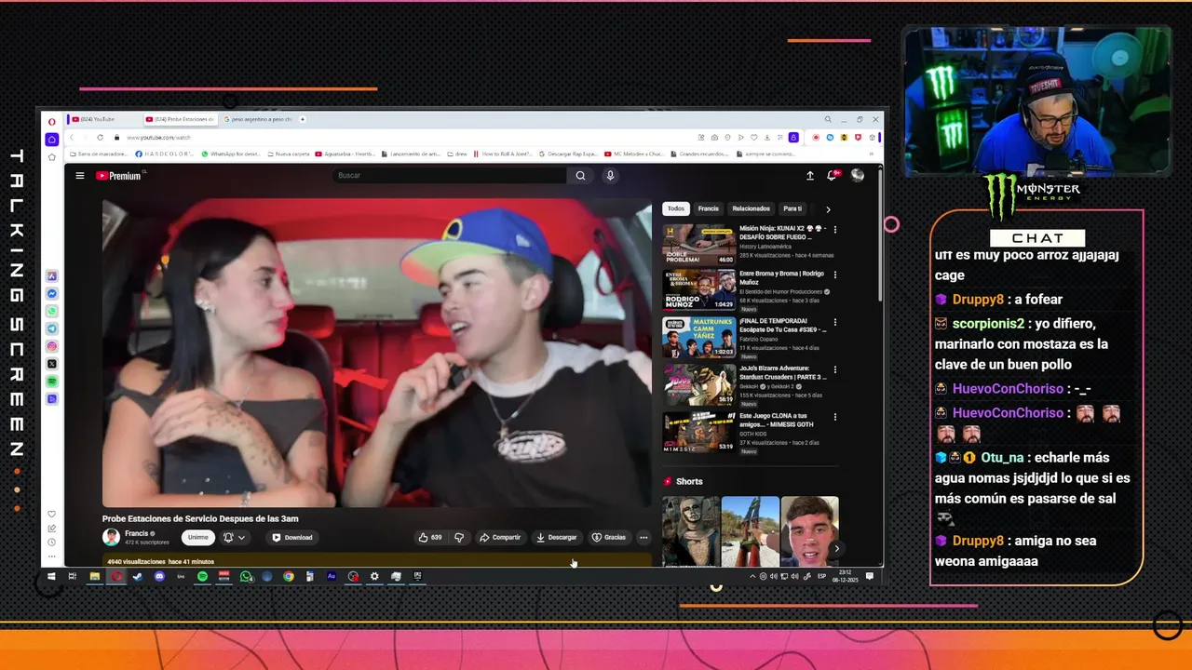Image resolution: width=1192 pixels, height=670 pixels.
Task: Switch to the first YouTube browser tab
Action: 102,119
